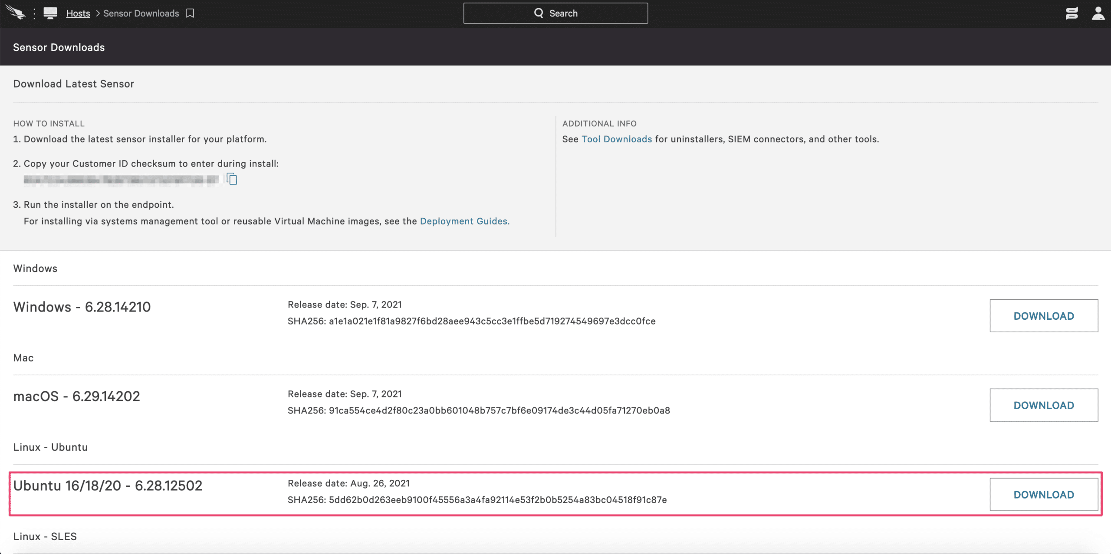Click the Hosts monitor icon
The image size is (1111, 554).
[50, 13]
